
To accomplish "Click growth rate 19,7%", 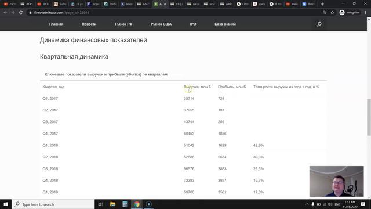I will click(259, 181).
